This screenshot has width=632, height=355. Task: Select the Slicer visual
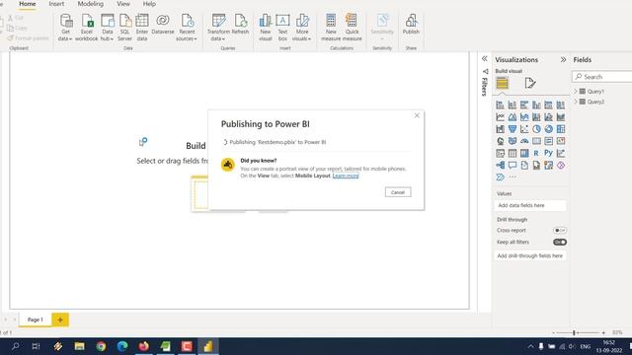tap(501, 154)
